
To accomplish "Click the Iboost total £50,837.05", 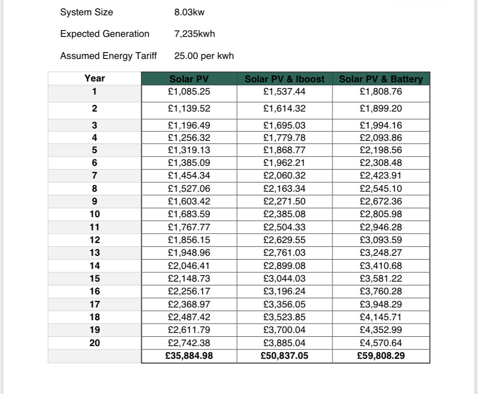I will (x=284, y=356).
